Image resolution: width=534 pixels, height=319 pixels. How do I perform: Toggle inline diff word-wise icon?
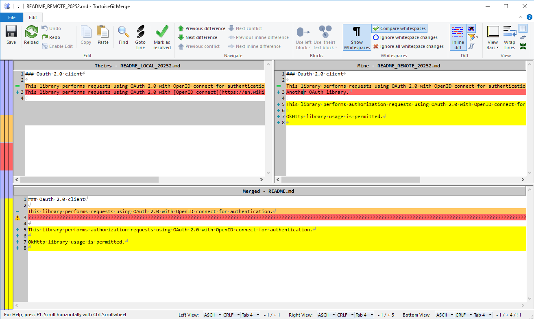point(471,28)
